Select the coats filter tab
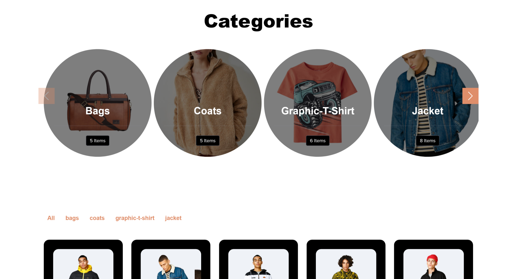Viewport: 517px width, 279px height. point(97,218)
